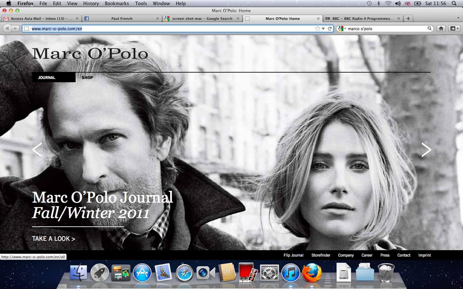Open Photo Booth in the Dock

coord(248,272)
